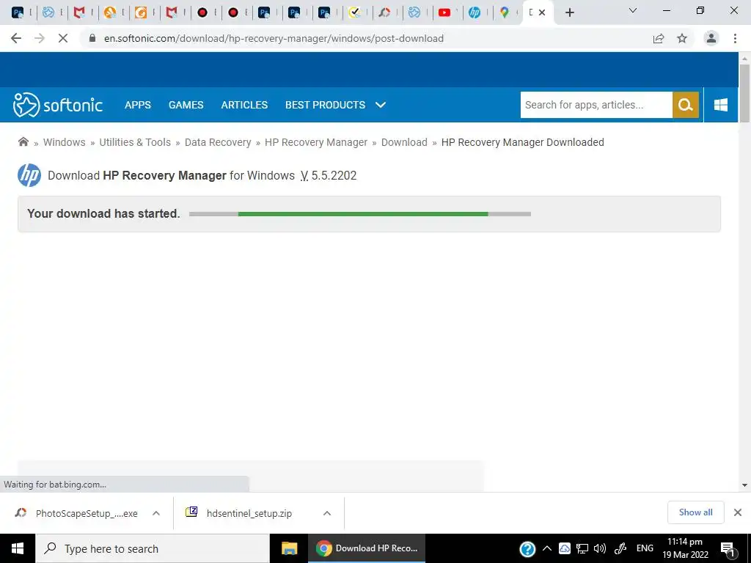Click the home icon in the breadcrumb
751x563 pixels.
(23, 141)
